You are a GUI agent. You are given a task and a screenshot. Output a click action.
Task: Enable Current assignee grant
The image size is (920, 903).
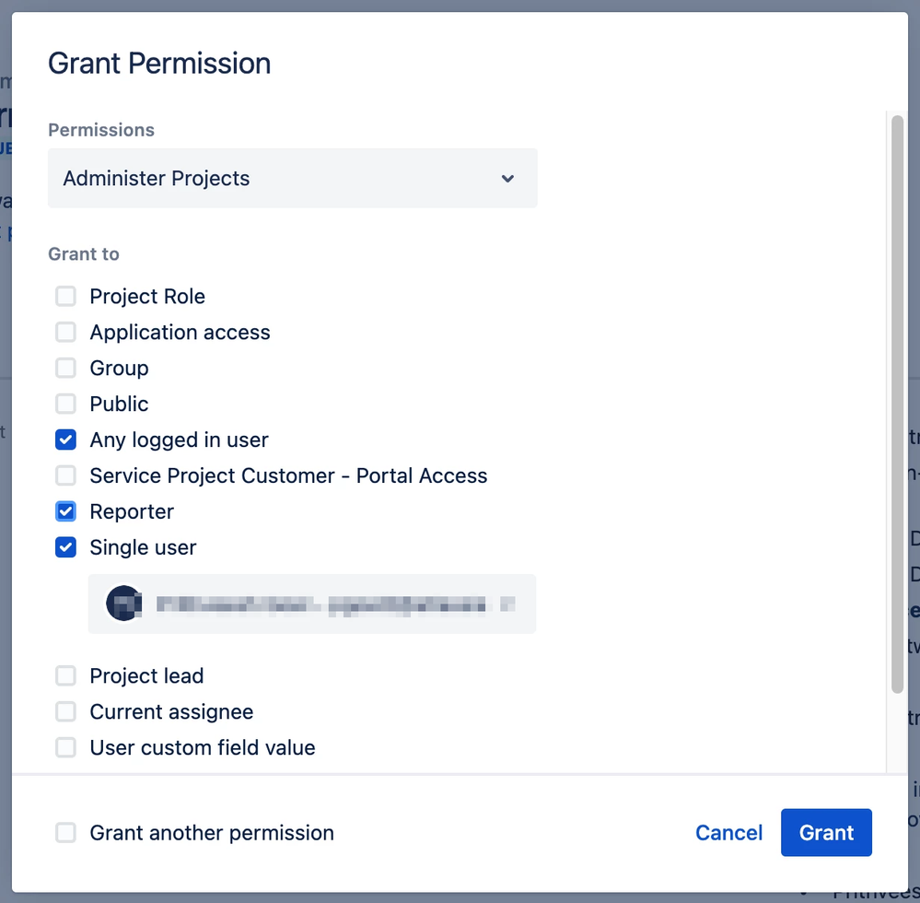(x=65, y=711)
